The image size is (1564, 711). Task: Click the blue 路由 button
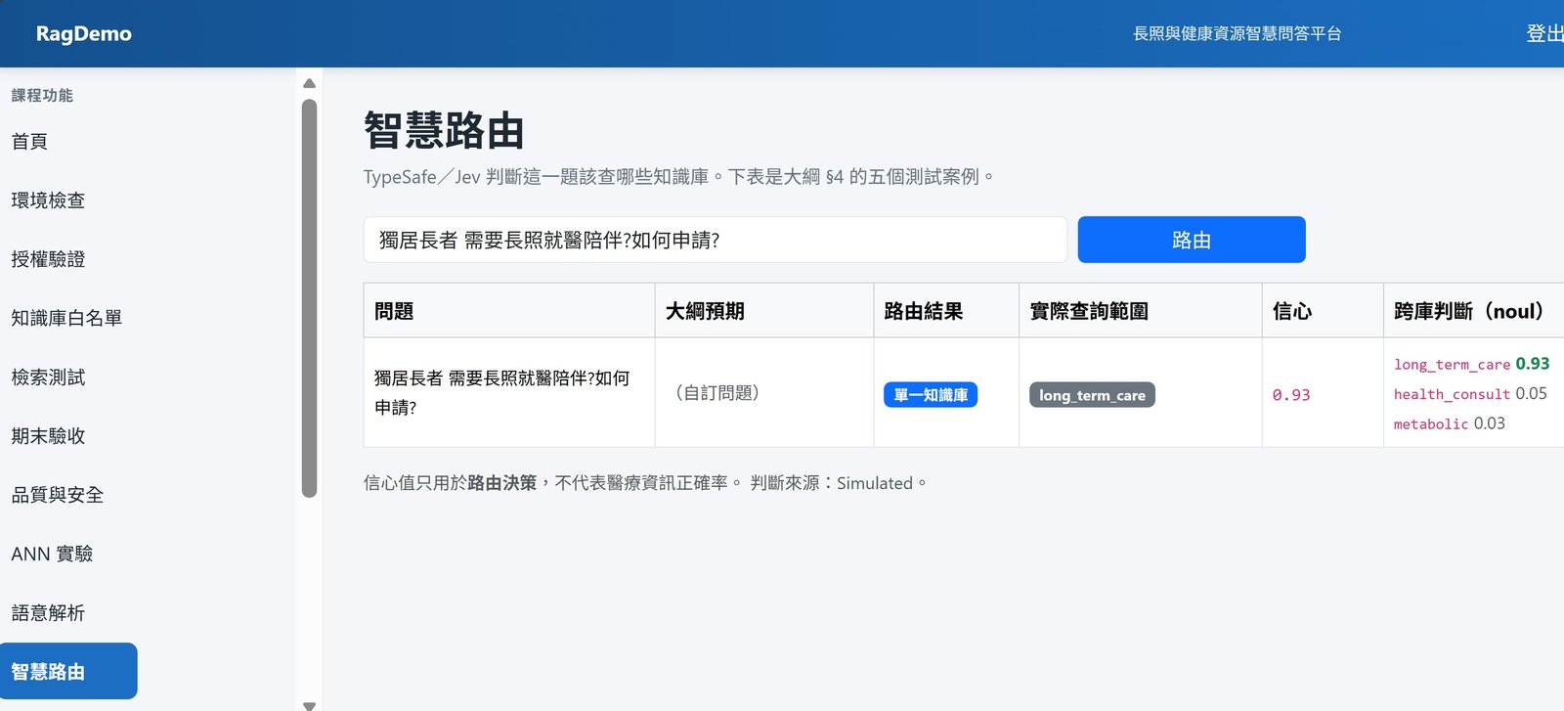coord(1192,240)
